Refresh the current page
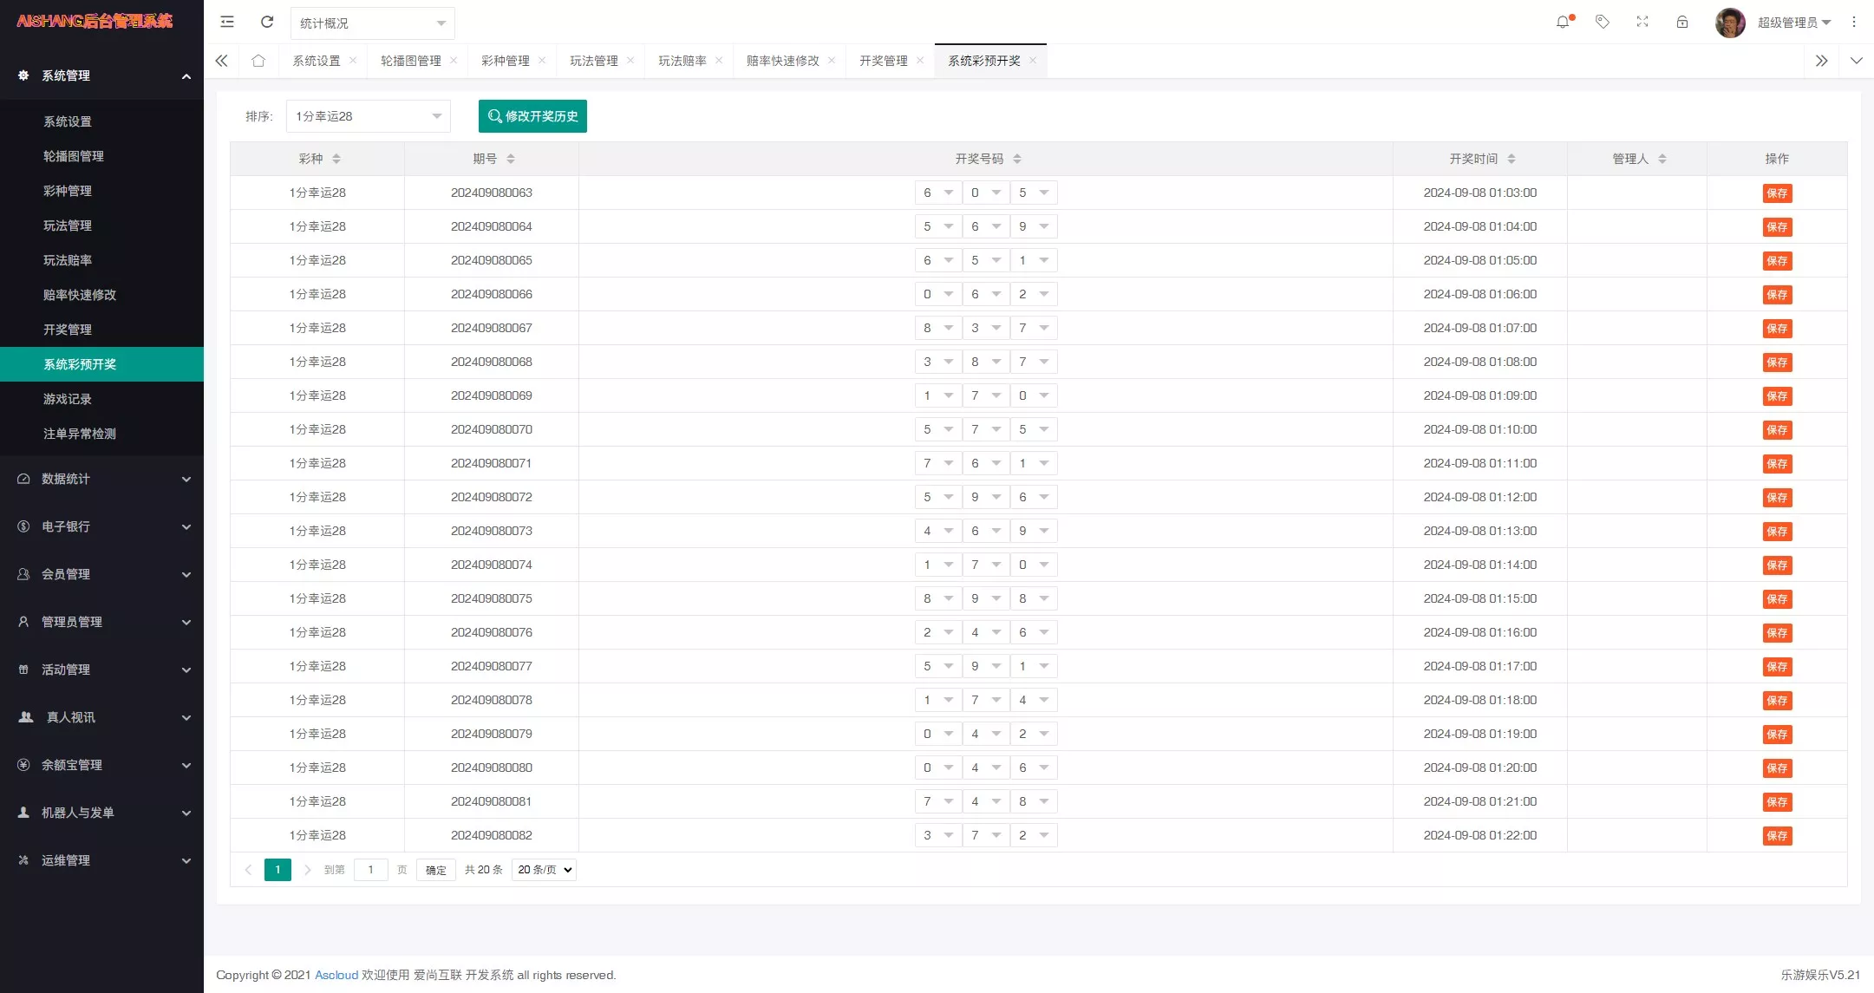Viewport: 1874px width, 993px height. pos(268,22)
